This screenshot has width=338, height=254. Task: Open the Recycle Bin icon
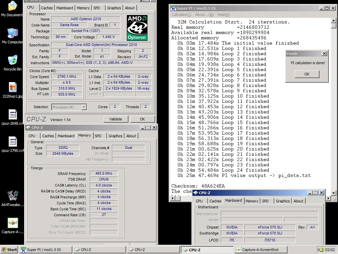pyautogui.click(x=13, y=63)
